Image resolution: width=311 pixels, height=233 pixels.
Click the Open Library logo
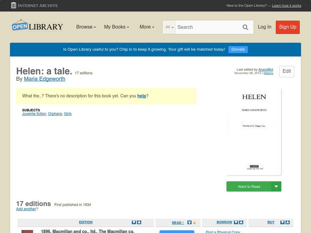click(x=37, y=26)
